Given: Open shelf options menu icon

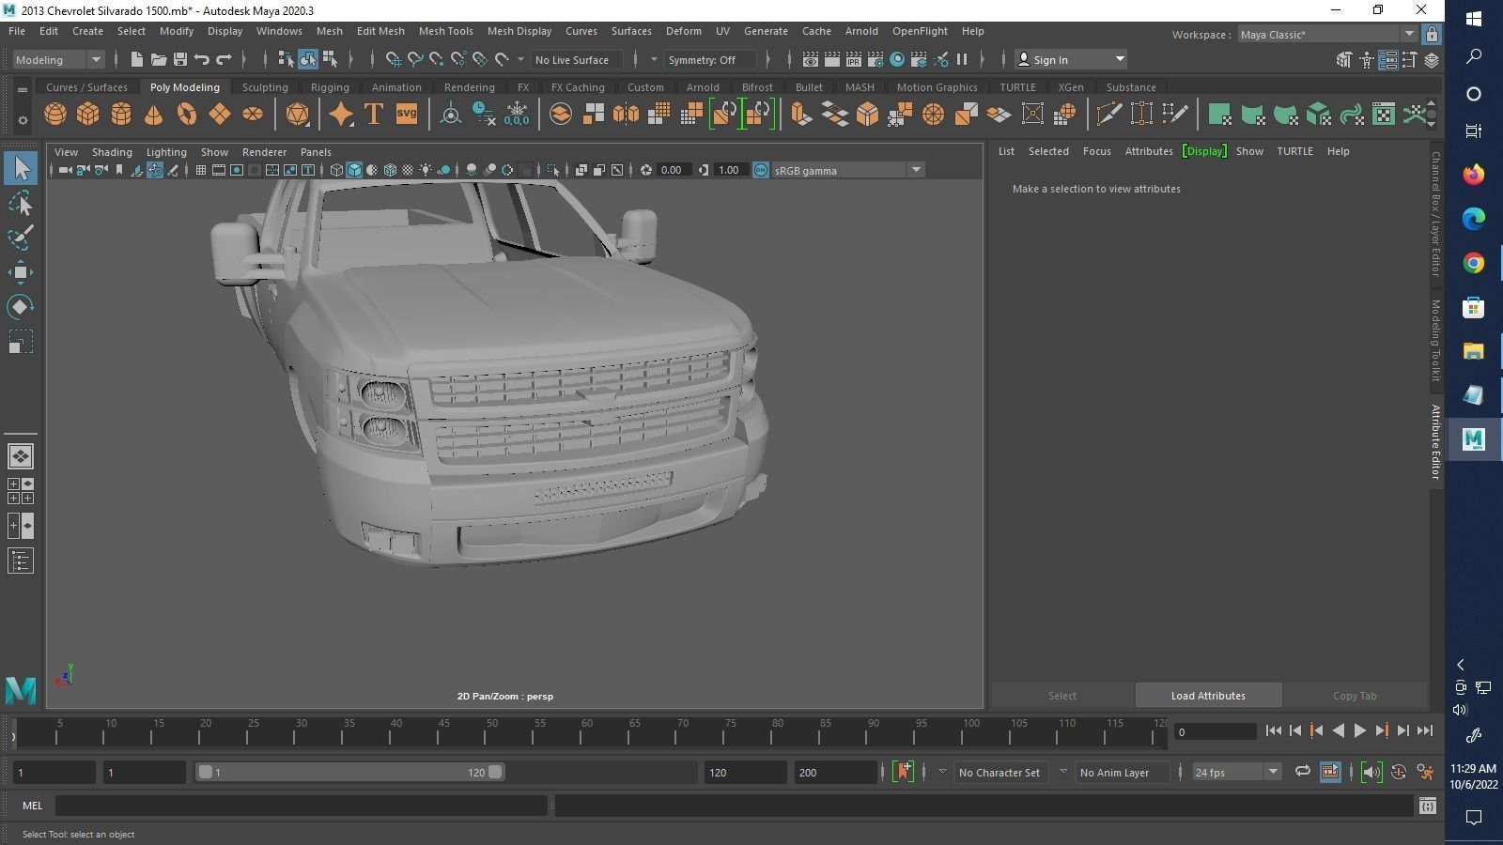Looking at the screenshot, I should [23, 120].
